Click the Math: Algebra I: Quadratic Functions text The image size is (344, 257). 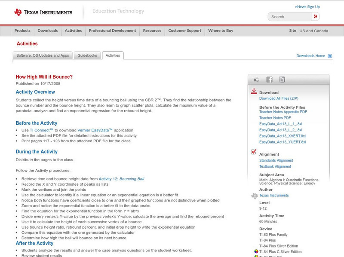coord(289,180)
